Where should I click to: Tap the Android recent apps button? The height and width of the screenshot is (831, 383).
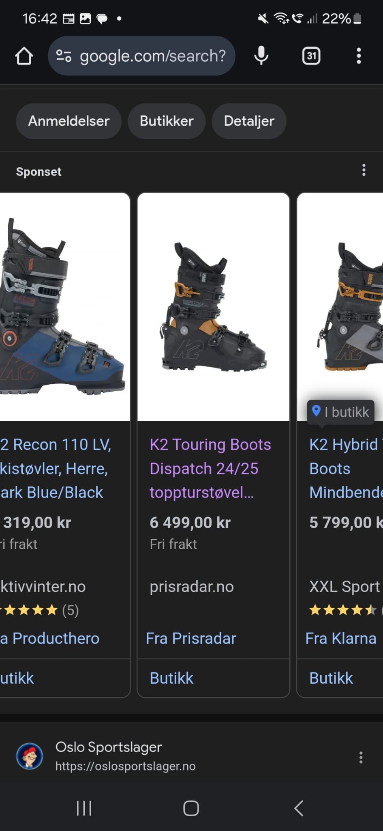coord(84,808)
